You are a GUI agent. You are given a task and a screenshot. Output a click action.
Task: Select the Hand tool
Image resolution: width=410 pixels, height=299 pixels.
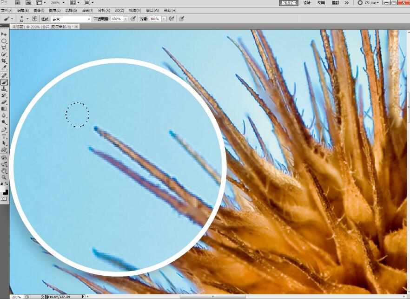click(4, 171)
